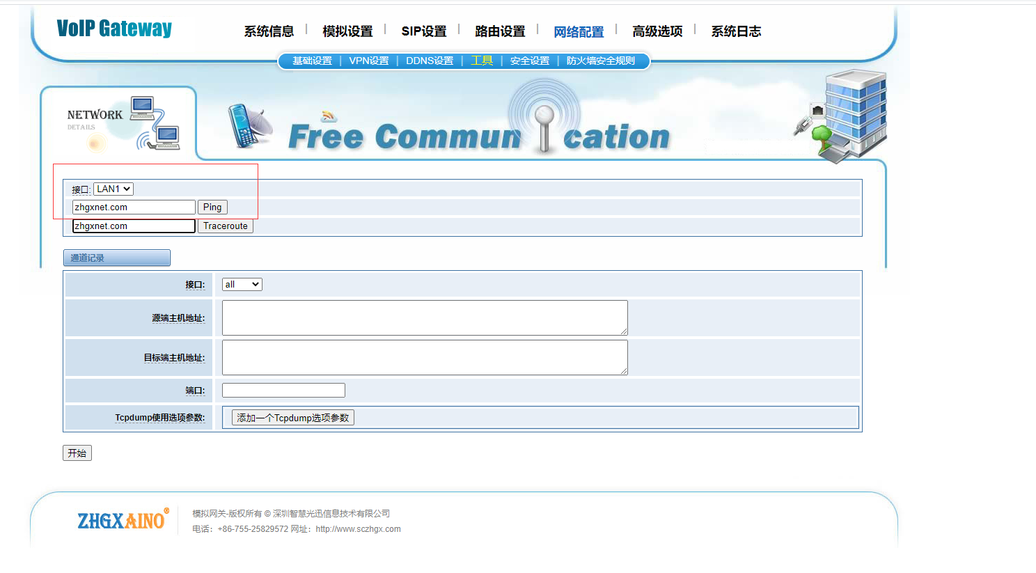Open 系统信息 menu
The width and height of the screenshot is (1036, 573).
tap(269, 31)
